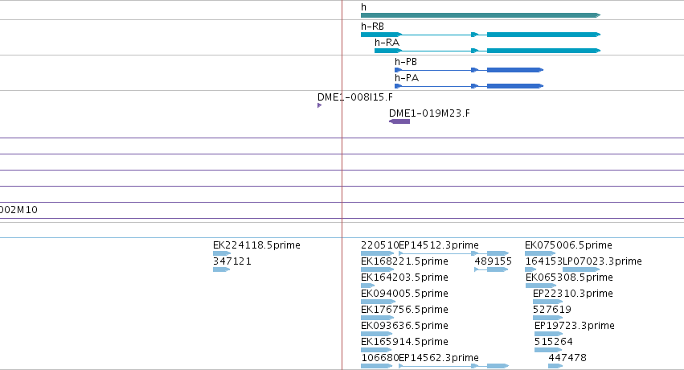Select the 164153 label
Image resolution: width=684 pixels, height=370 pixels.
tap(543, 261)
